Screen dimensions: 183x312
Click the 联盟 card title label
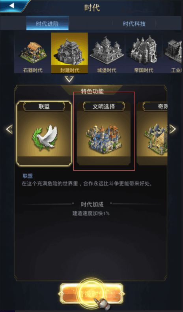tap(44, 107)
